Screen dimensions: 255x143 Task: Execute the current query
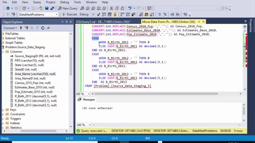pos(70,14)
